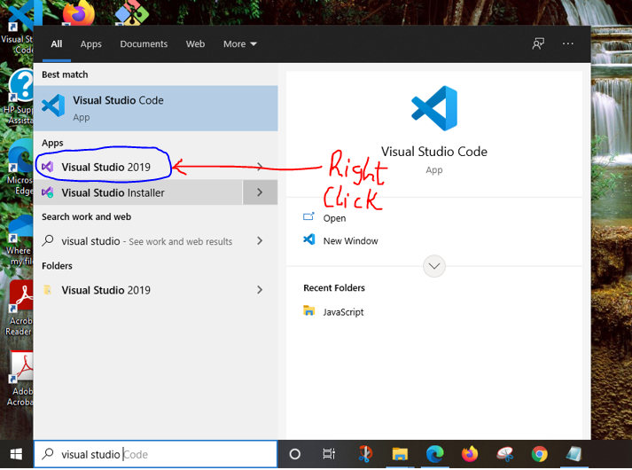This screenshot has height=470, width=632.
Task: Click the magnifier icon beside web result
Action: pyautogui.click(x=48, y=240)
